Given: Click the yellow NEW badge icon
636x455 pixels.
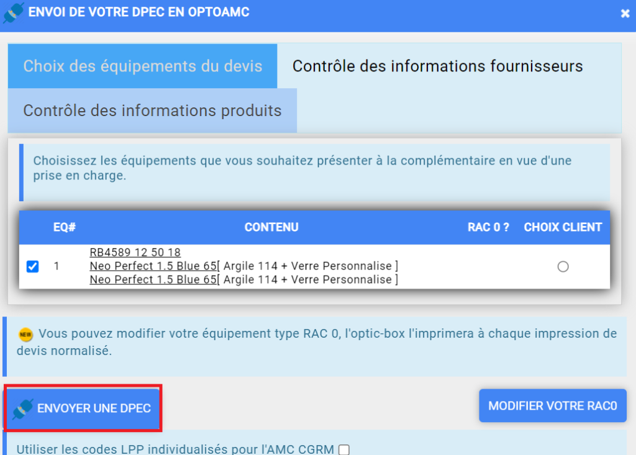Looking at the screenshot, I should point(25,335).
